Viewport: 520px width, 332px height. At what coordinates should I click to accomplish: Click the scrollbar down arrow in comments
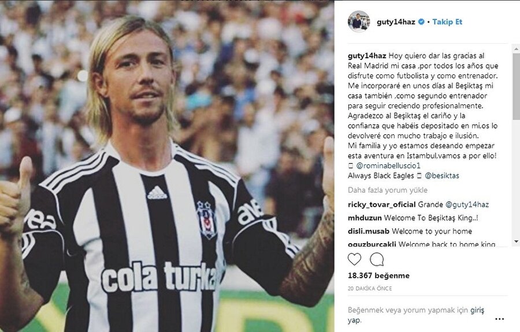click(x=516, y=242)
